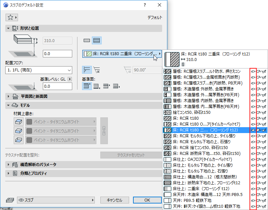Toggle top surface material override
268x210 pixels.
[18, 122]
